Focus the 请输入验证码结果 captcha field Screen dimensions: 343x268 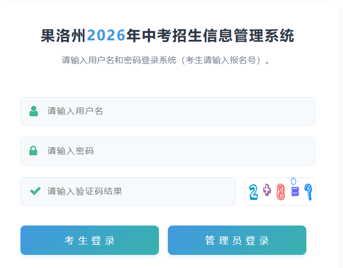128,191
